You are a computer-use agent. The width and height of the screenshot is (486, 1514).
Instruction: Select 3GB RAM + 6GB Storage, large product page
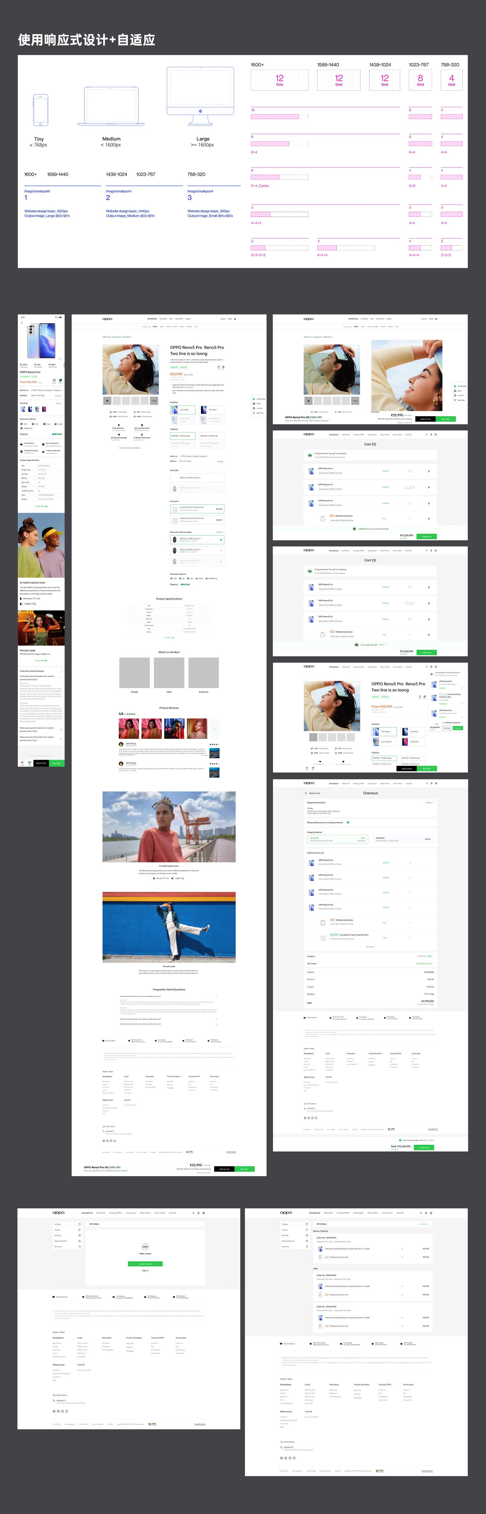[x=212, y=436]
